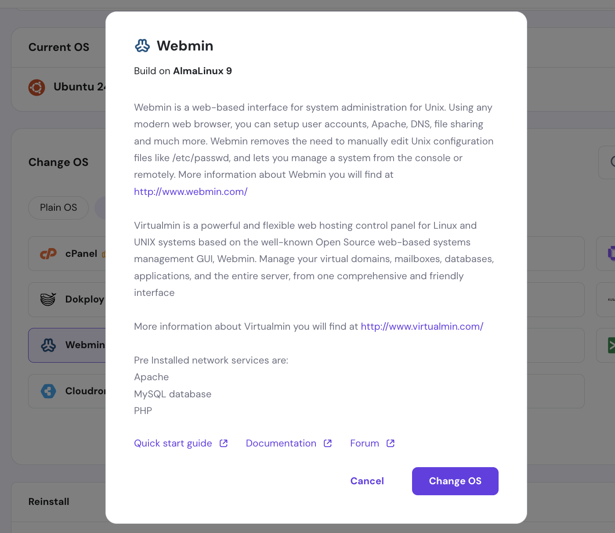Viewport: 615px width, 533px height.
Task: Click the Webmin icon in the Change OS list
Action: (48, 345)
